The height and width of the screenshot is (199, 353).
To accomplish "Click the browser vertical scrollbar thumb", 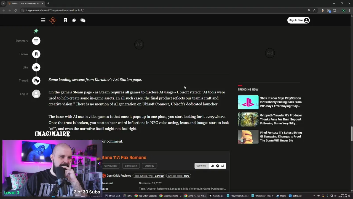I will click(351, 134).
